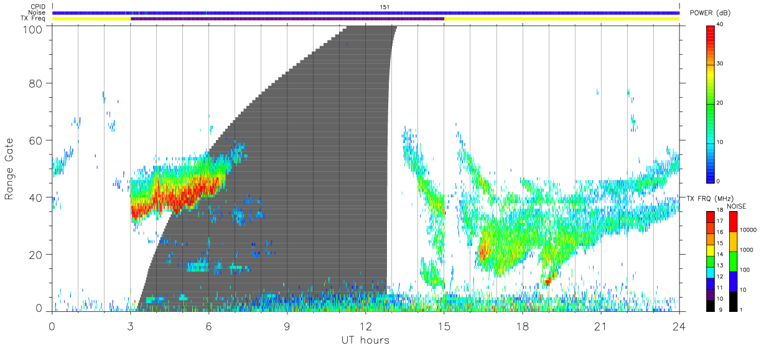Click the "6" tick on the UT hours axis
Viewport: 764px width, 353px height.
(x=209, y=326)
